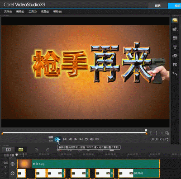Switch preview to Project mode

tap(51, 137)
